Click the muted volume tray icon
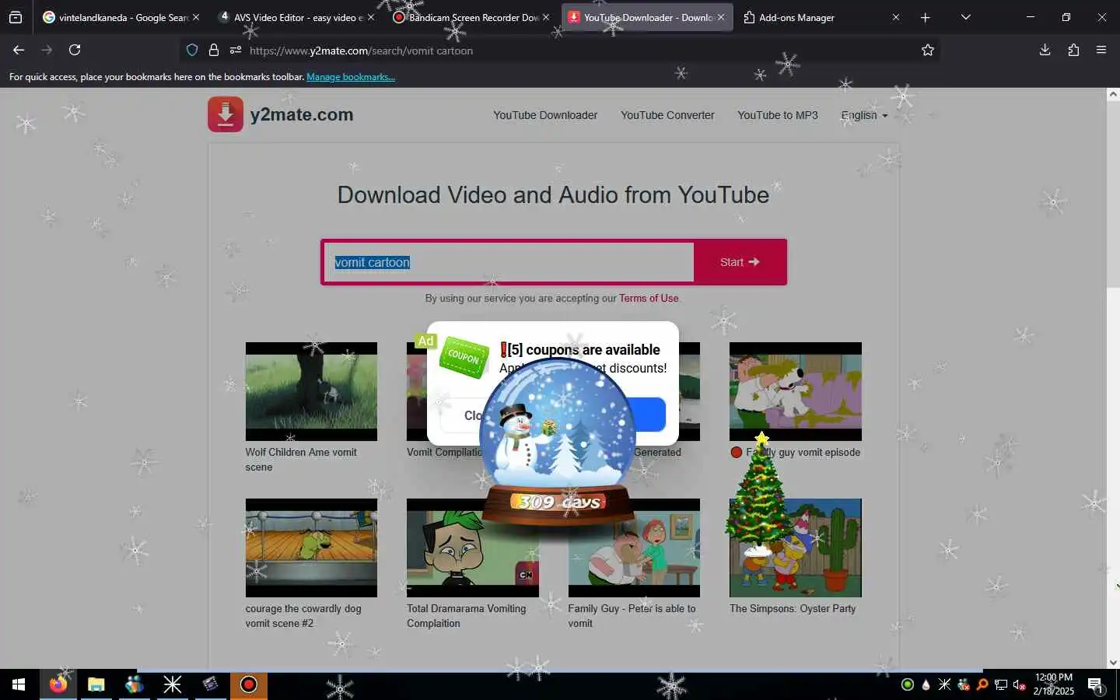The width and height of the screenshot is (1120, 700). click(x=1020, y=684)
